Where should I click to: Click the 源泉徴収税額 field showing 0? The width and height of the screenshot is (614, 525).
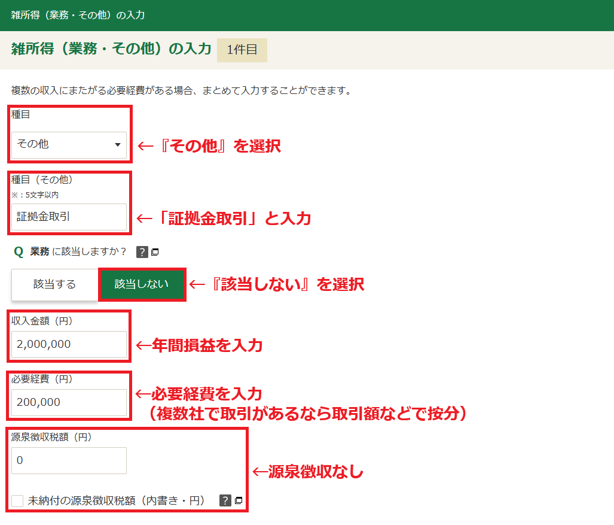(68, 460)
